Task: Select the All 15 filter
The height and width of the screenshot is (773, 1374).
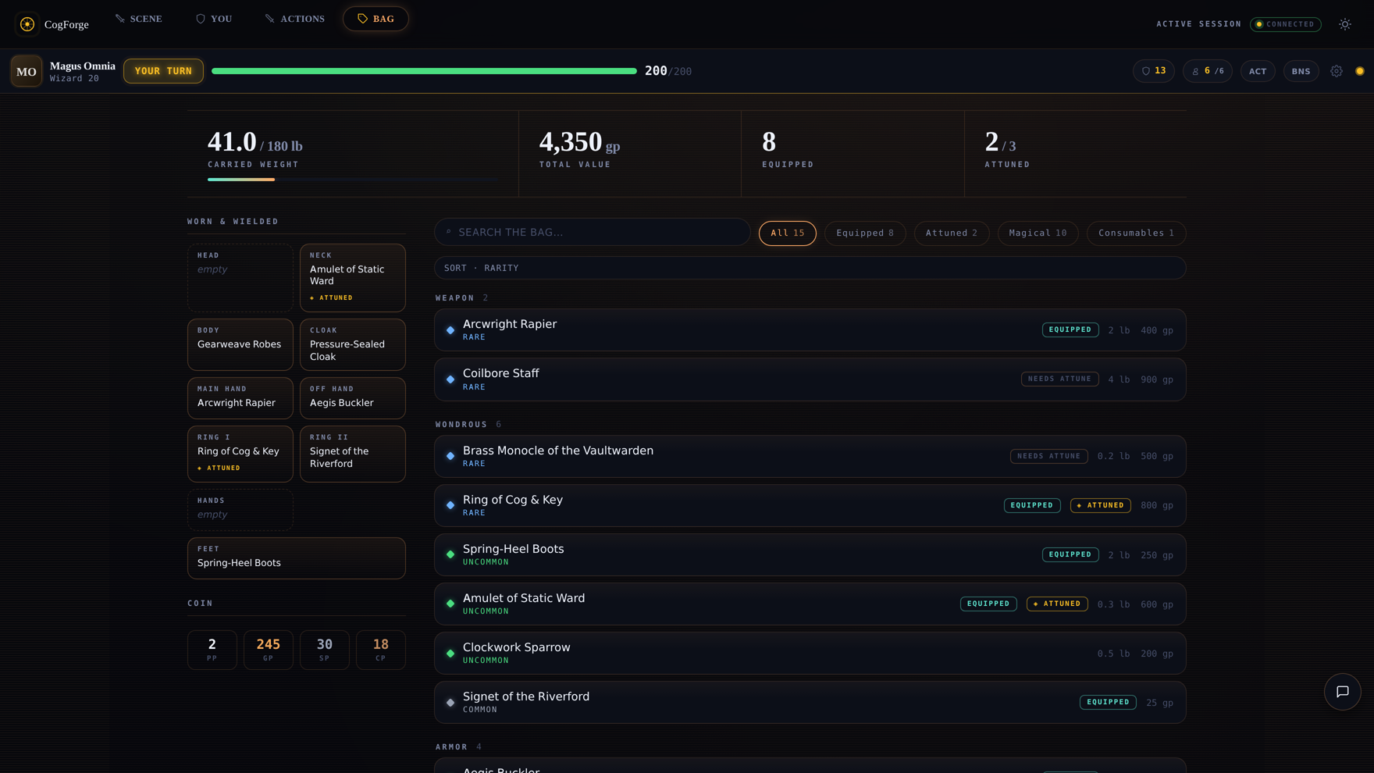Action: (788, 233)
